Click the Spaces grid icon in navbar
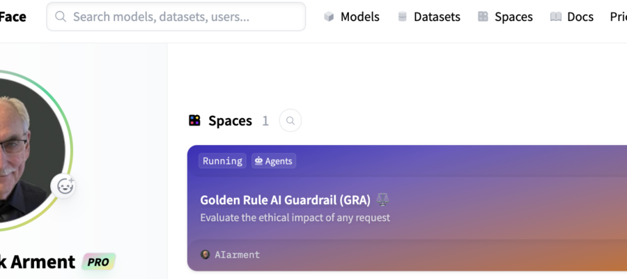 pos(483,17)
